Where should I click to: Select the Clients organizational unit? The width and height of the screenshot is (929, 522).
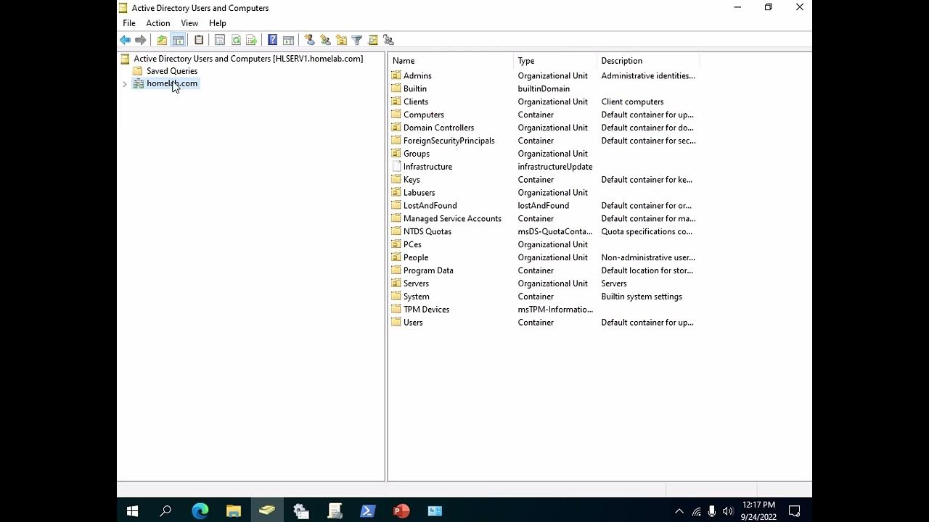(x=416, y=101)
